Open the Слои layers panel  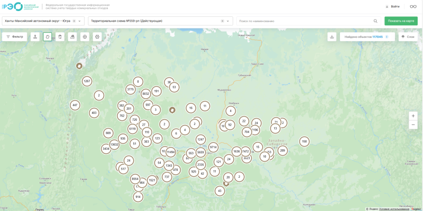click(x=408, y=37)
